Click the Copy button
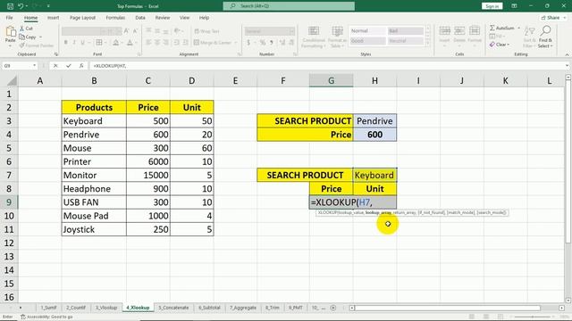 [x=28, y=37]
